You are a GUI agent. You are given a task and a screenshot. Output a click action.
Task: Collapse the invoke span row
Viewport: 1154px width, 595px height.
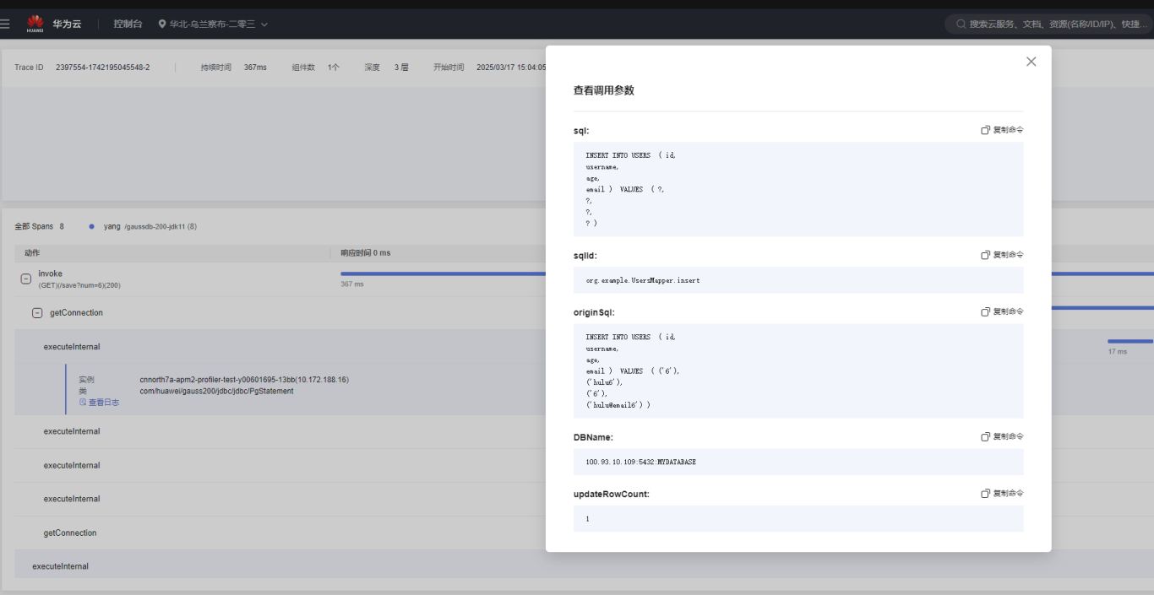(26, 279)
